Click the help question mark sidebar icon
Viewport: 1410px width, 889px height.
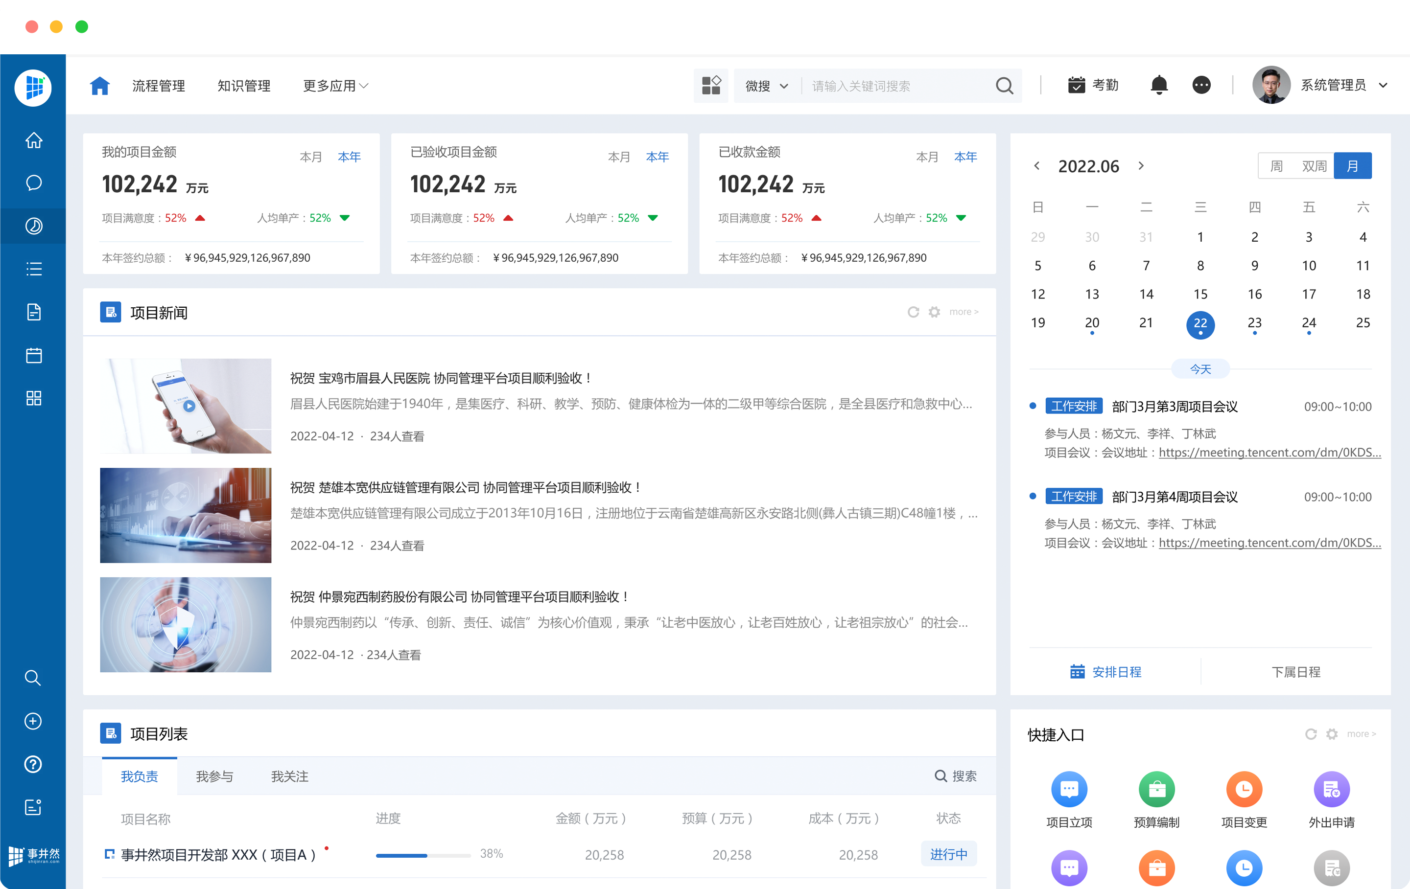[x=33, y=764]
